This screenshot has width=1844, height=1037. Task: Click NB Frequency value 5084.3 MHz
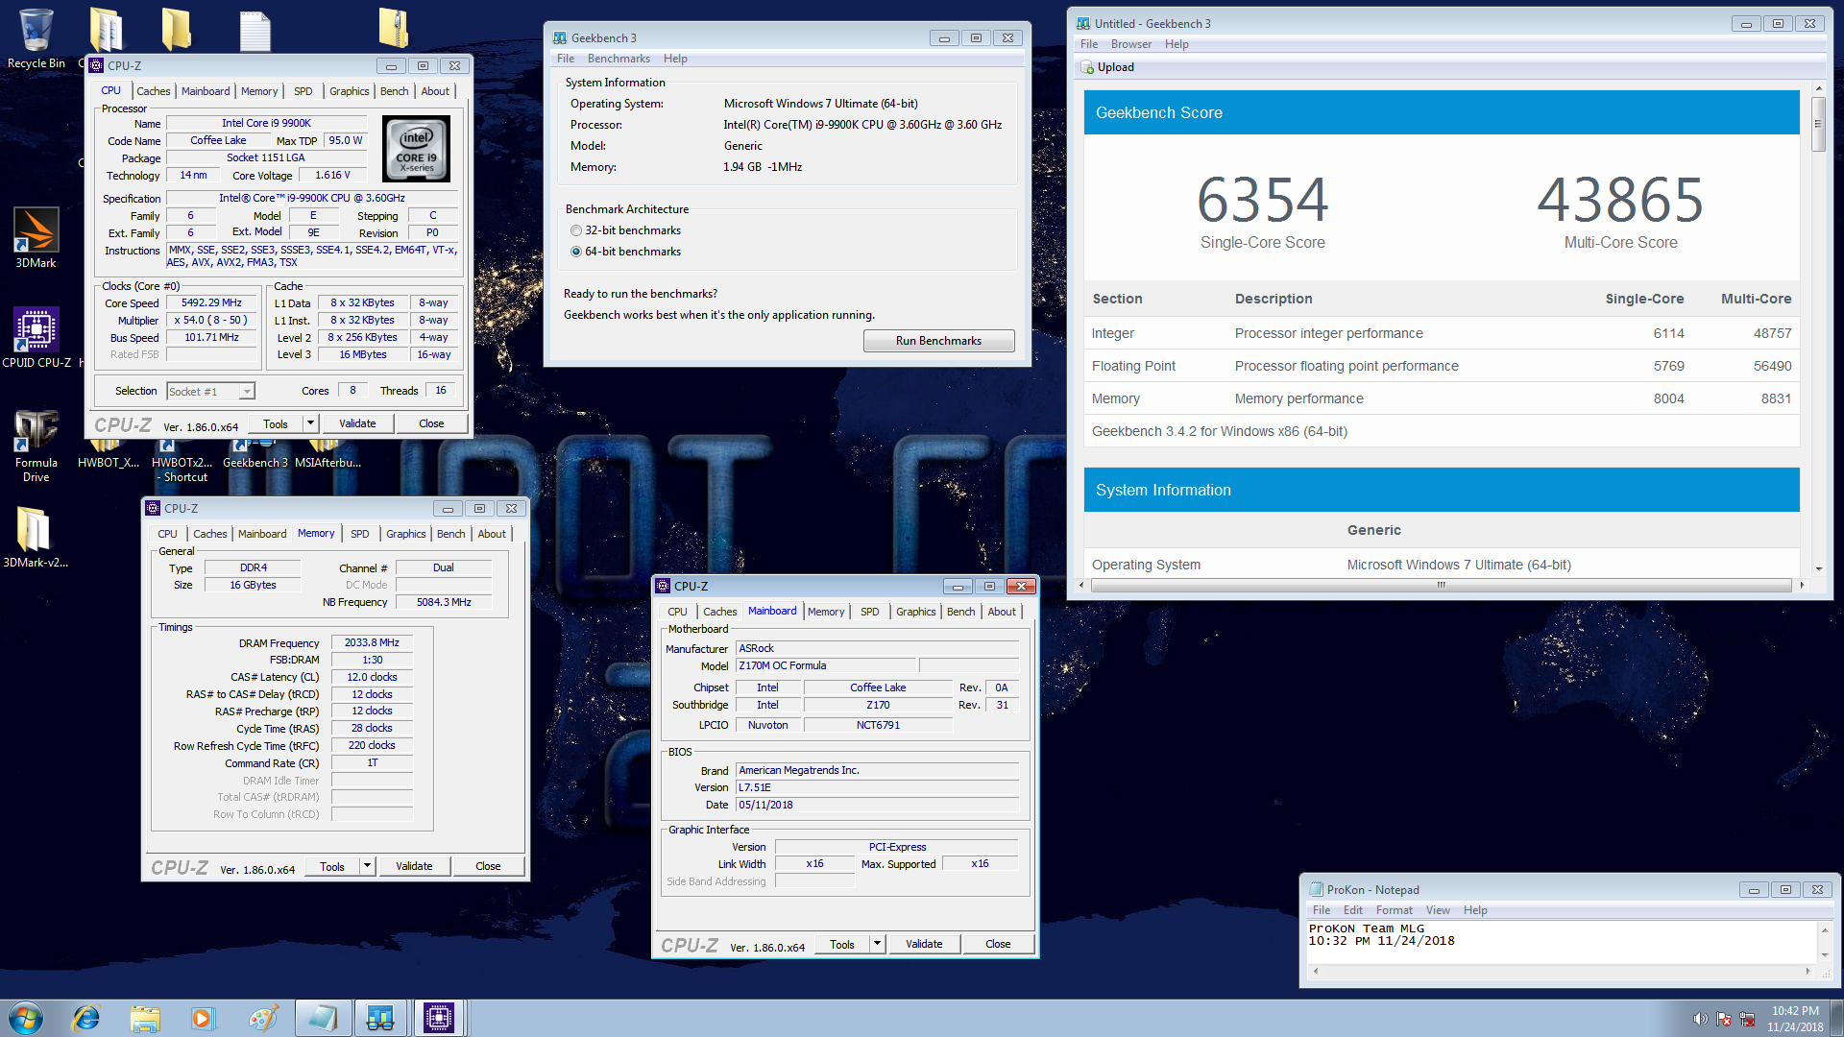(x=444, y=602)
